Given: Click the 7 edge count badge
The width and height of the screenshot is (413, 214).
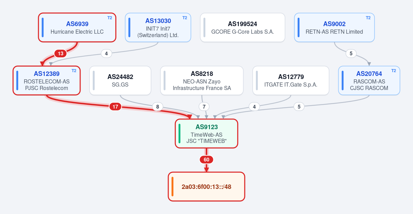Looking at the screenshot, I should [204, 107].
